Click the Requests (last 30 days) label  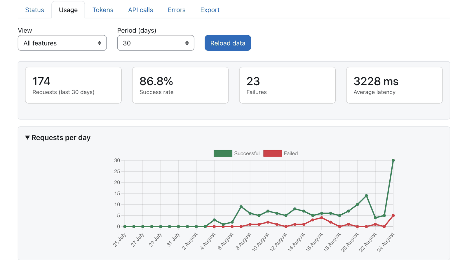click(x=63, y=92)
